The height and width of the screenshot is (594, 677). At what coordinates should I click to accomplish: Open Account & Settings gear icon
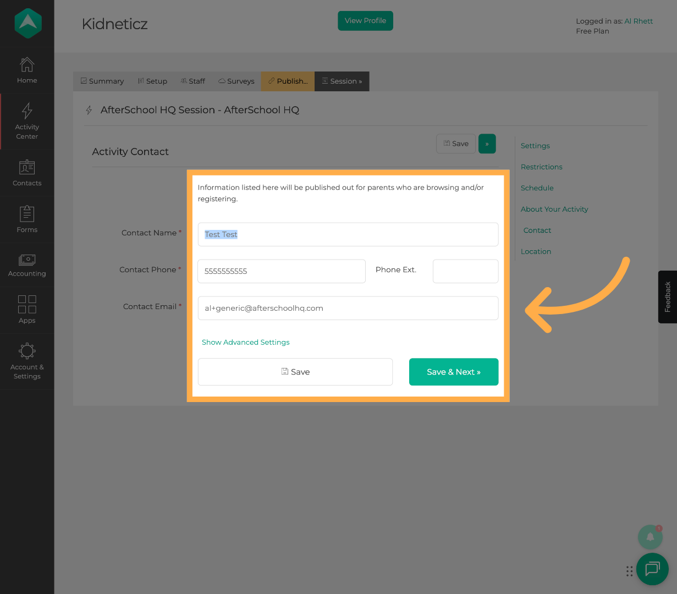[x=27, y=351]
